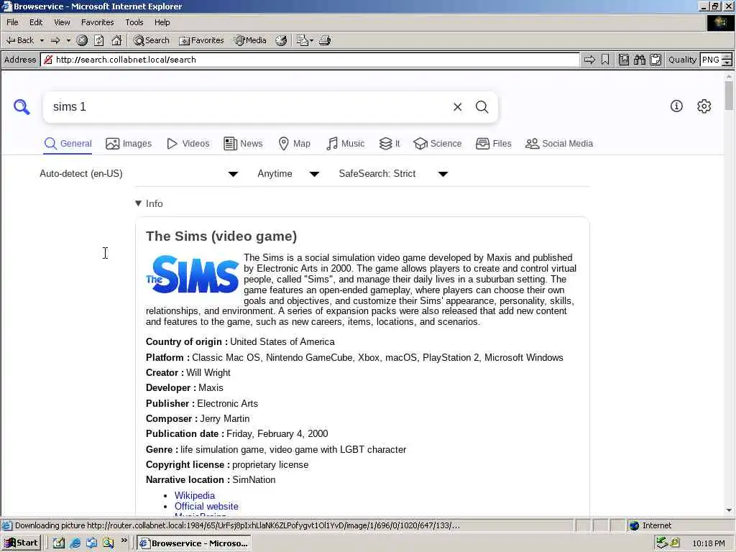Switch to the Files tab
736x552 pixels.
[493, 144]
